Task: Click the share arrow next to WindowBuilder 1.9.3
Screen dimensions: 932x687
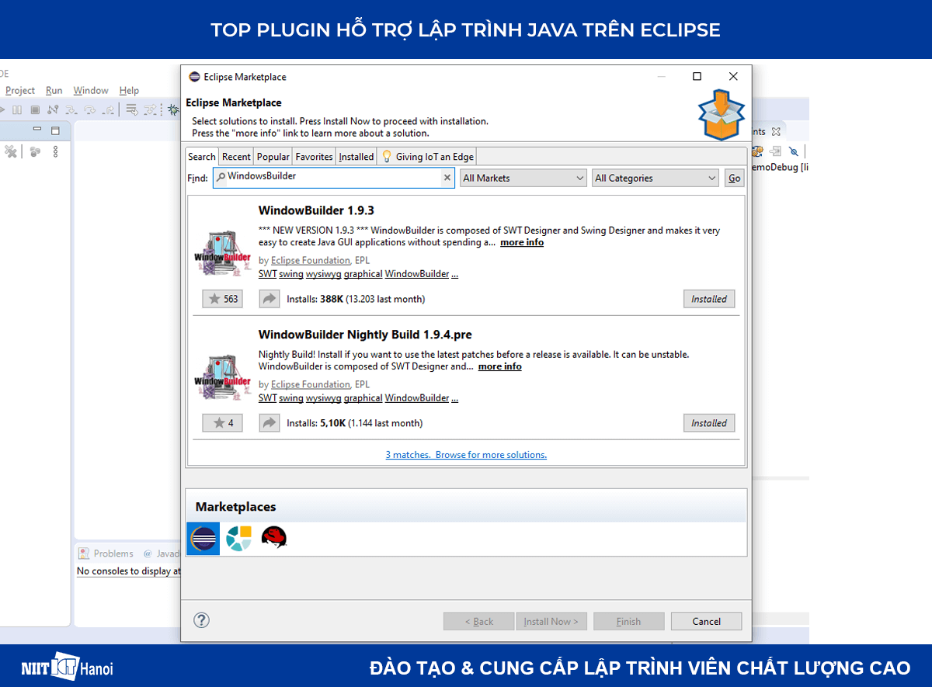Action: coord(269,298)
